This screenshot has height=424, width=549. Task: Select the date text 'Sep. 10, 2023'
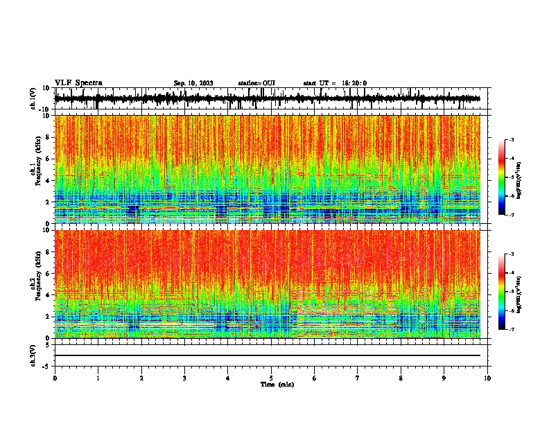click(x=193, y=83)
